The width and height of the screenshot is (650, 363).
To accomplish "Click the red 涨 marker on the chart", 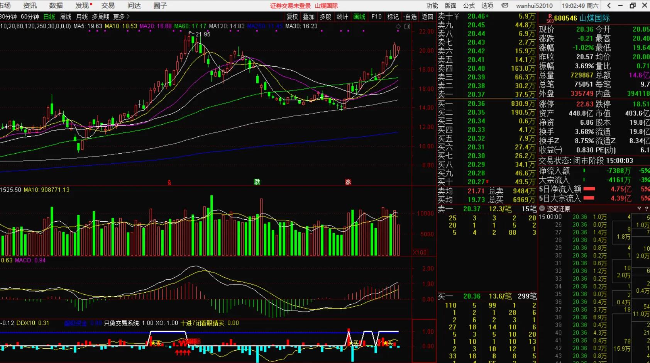I will tap(348, 182).
